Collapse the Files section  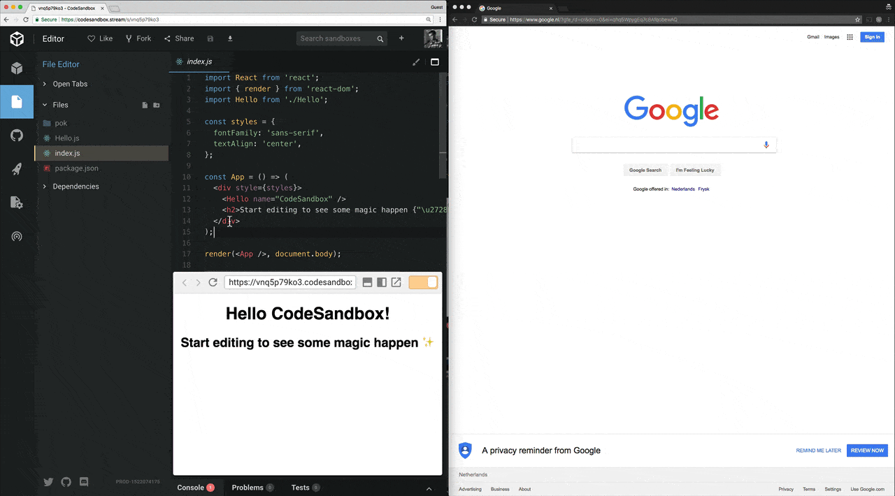pos(60,105)
